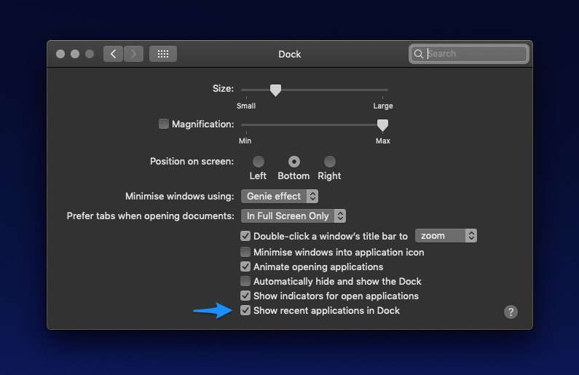Toggle Double-click a window's title bar checkbox
This screenshot has width=579, height=375.
[245, 236]
